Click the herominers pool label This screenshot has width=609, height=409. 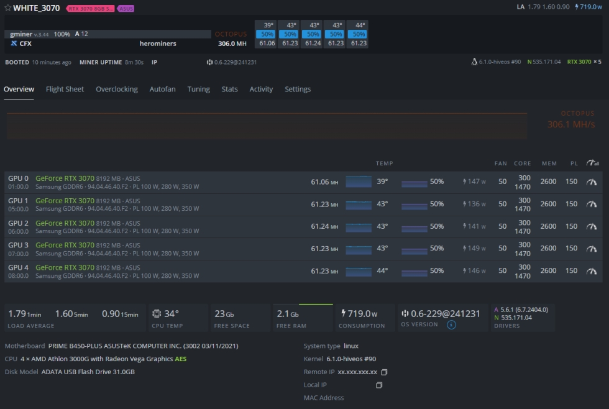tap(158, 44)
